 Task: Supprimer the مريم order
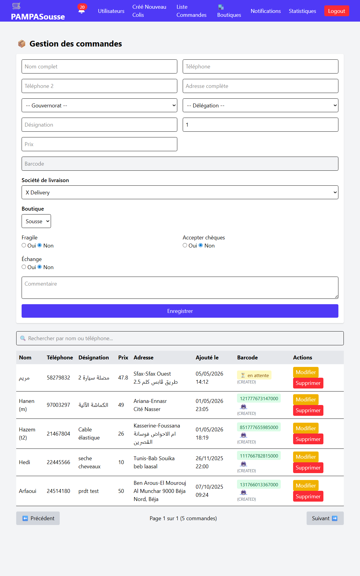(x=308, y=383)
